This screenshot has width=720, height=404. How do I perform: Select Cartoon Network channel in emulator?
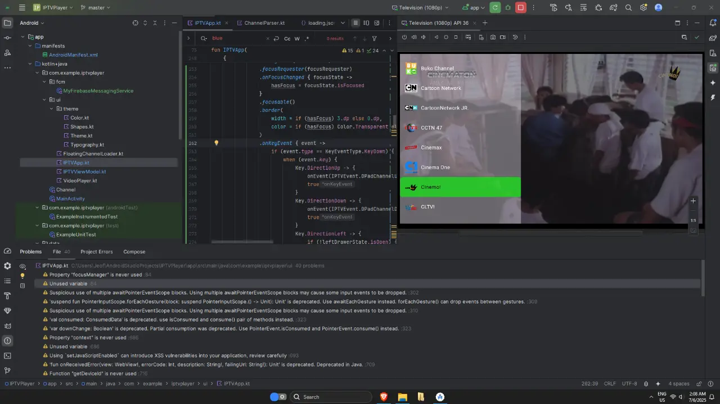[x=460, y=88]
